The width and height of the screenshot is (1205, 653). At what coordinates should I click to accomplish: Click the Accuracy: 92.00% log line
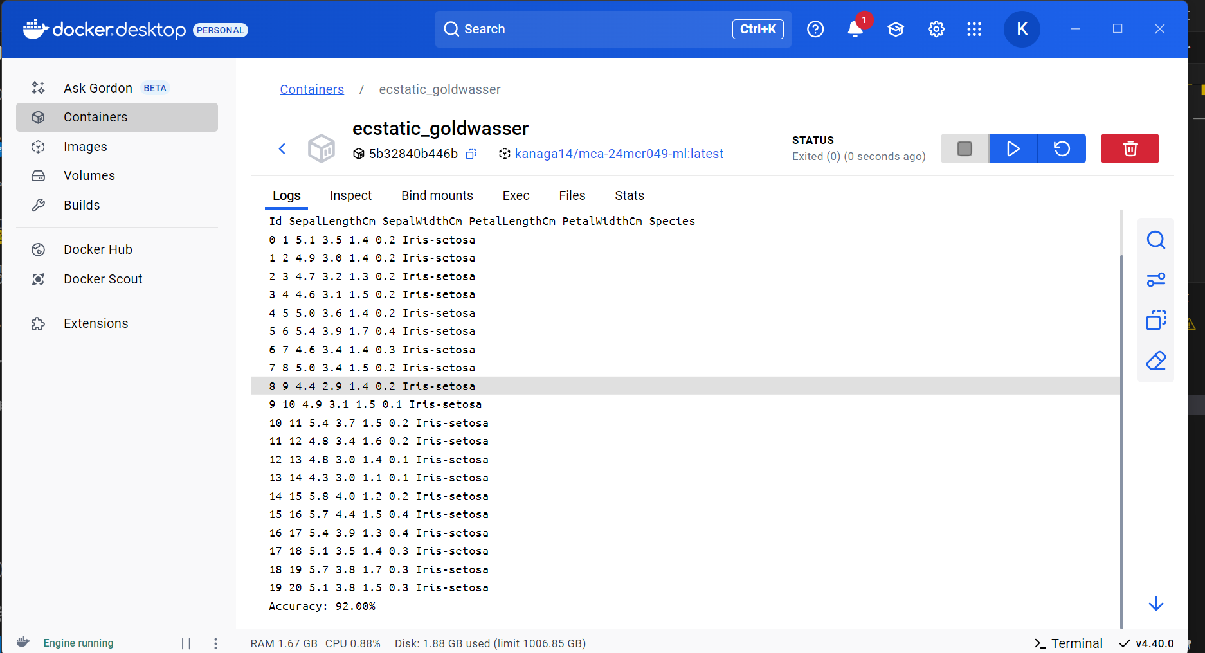click(322, 606)
